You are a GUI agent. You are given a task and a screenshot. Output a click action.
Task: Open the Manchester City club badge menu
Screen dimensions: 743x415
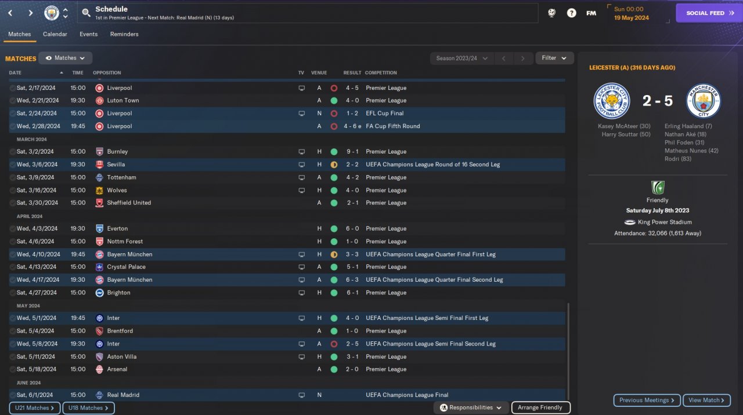click(x=52, y=13)
